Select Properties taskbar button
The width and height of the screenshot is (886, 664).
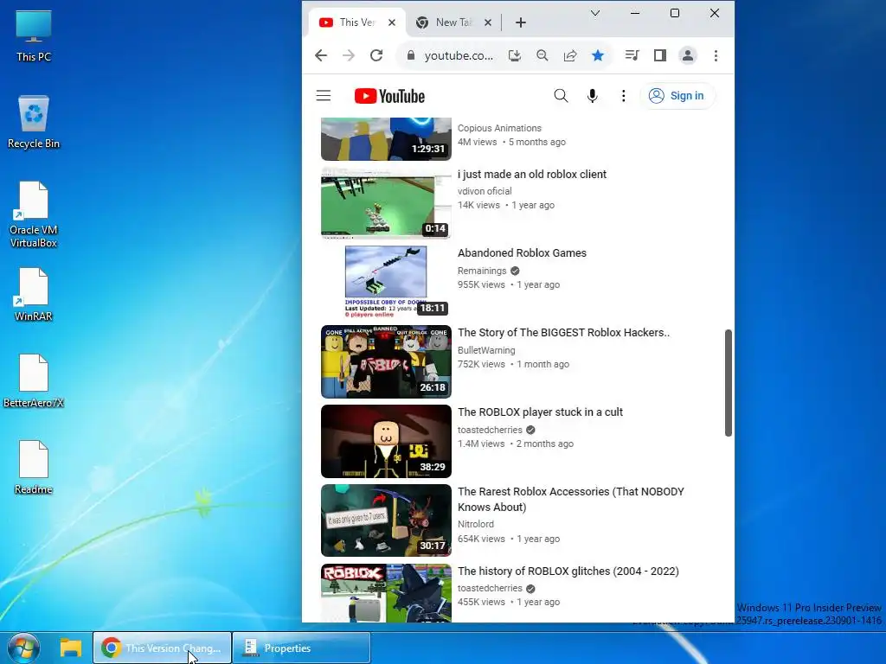pyautogui.click(x=302, y=648)
